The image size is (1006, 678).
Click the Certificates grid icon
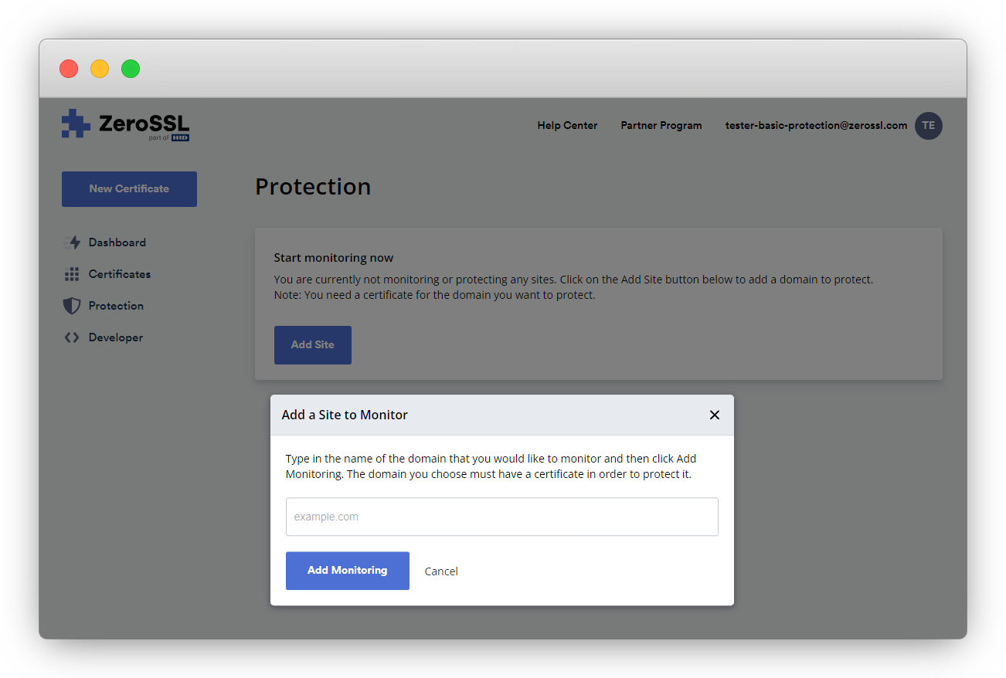[x=72, y=274]
